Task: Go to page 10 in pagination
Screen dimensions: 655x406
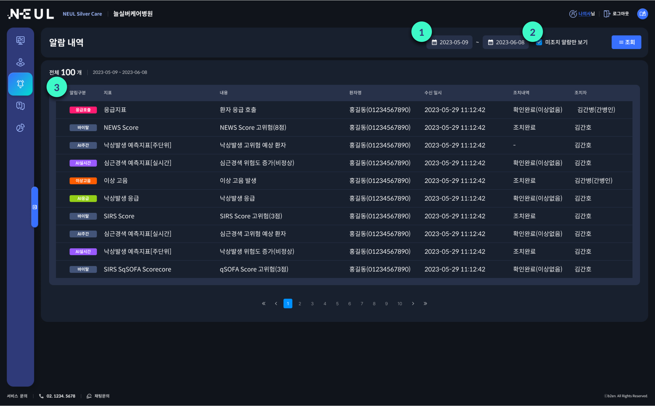Action: pos(400,304)
